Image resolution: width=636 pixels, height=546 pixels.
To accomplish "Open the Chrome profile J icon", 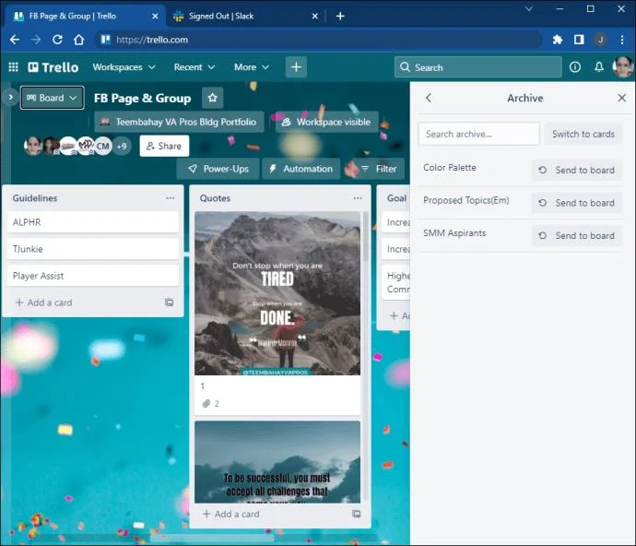I will click(x=600, y=40).
